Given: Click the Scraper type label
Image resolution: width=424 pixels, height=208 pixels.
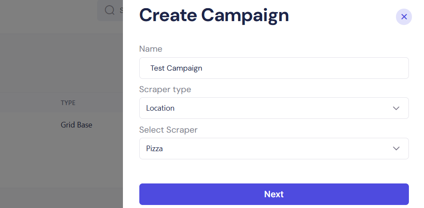Looking at the screenshot, I should (x=165, y=89).
